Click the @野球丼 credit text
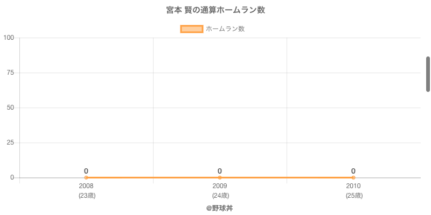 pyautogui.click(x=219, y=208)
